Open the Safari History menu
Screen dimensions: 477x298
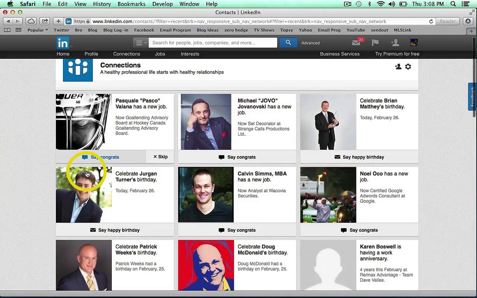[101, 4]
